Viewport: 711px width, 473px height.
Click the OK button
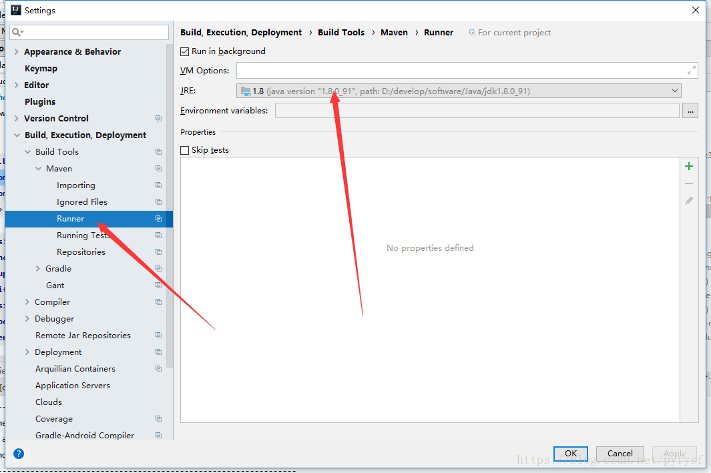[570, 454]
